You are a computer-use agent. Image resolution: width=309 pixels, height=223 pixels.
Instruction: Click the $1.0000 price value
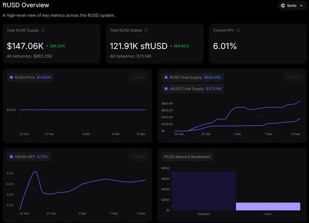click(44, 77)
